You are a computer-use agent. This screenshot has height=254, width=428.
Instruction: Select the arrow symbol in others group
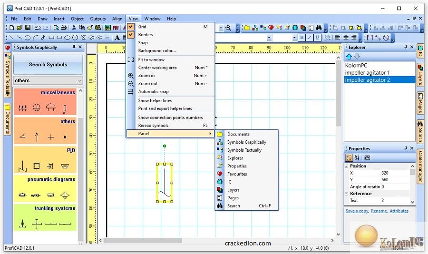point(37,137)
